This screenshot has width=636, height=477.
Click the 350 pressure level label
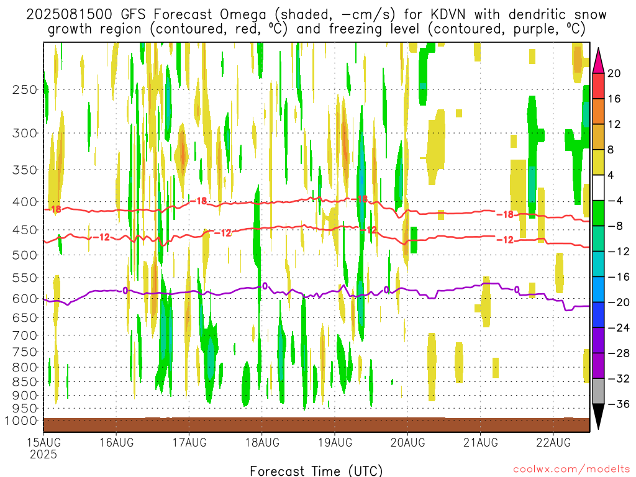point(25,170)
